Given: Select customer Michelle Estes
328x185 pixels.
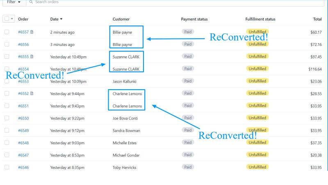Looking at the screenshot, I should tap(125, 143).
